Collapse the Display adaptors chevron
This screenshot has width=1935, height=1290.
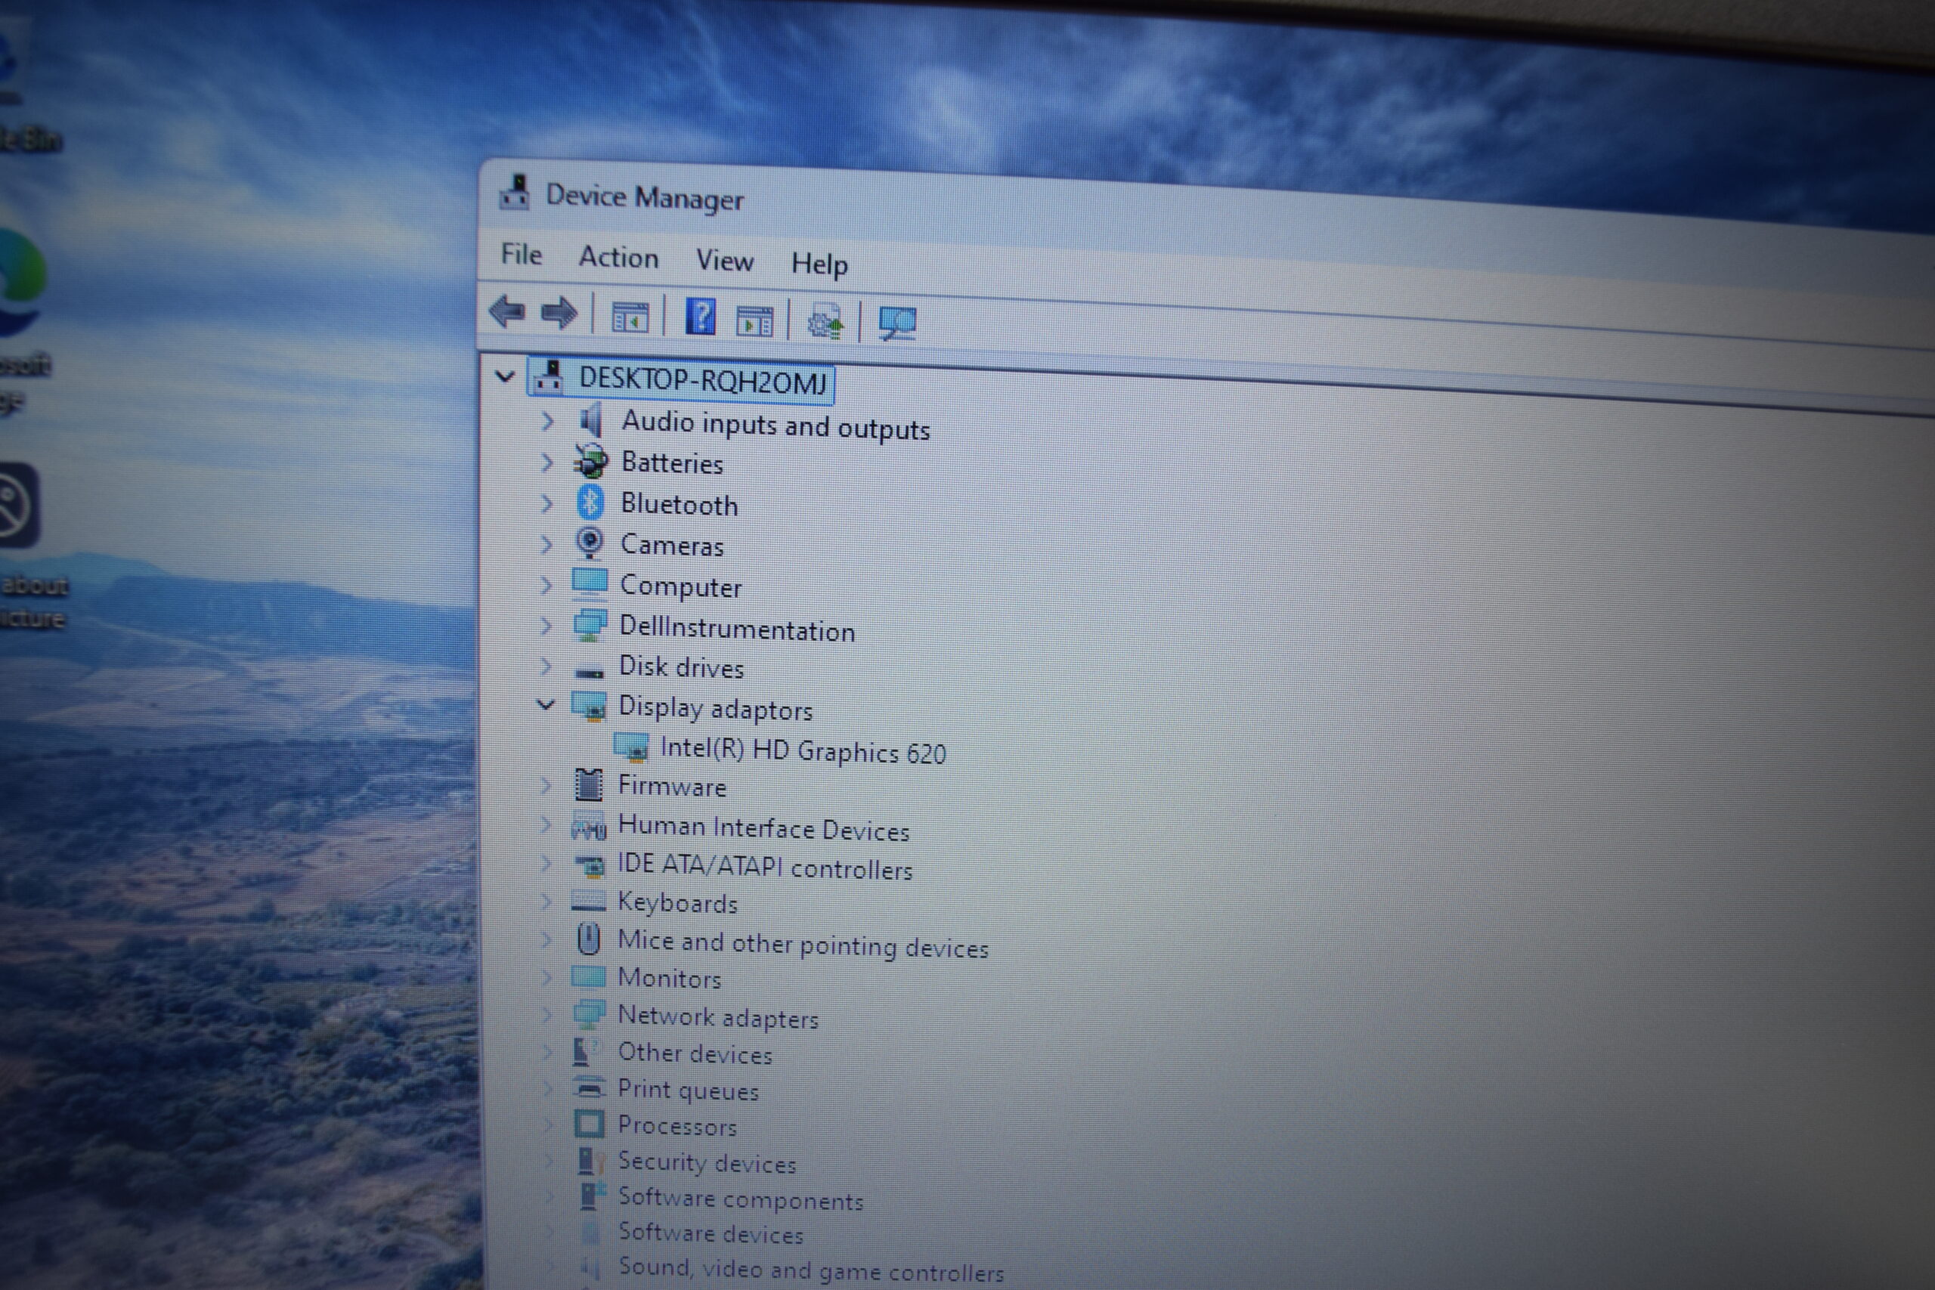(x=546, y=705)
